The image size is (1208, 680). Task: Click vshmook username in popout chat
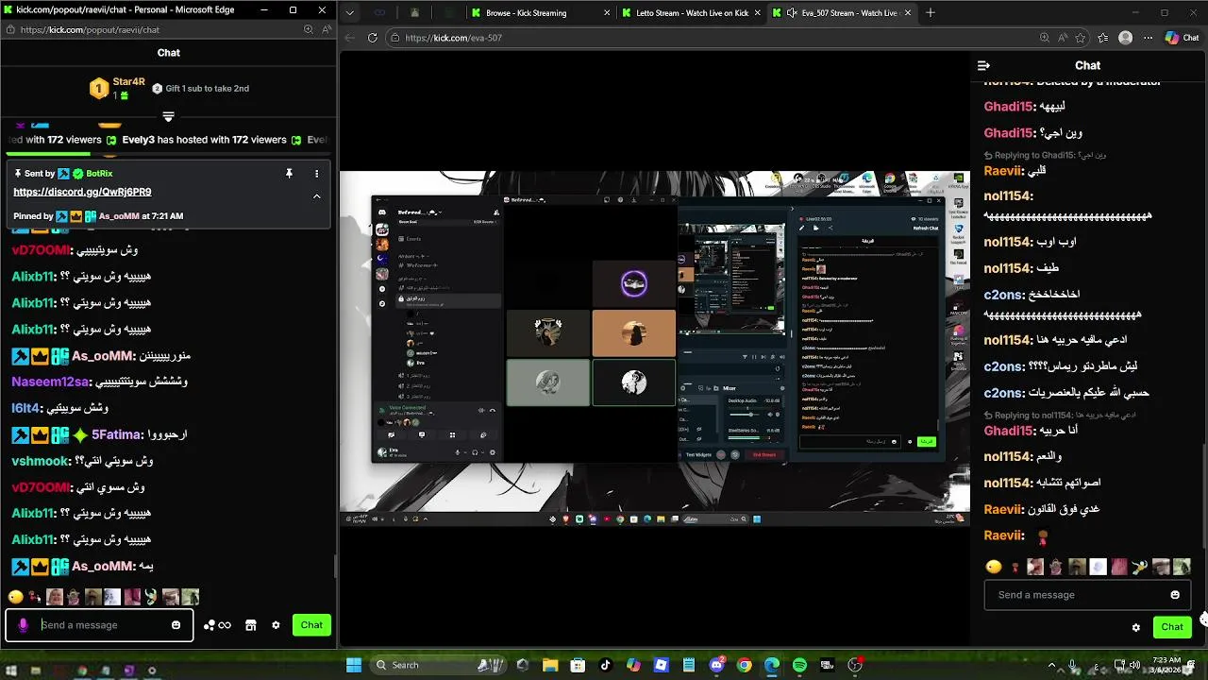click(x=41, y=461)
